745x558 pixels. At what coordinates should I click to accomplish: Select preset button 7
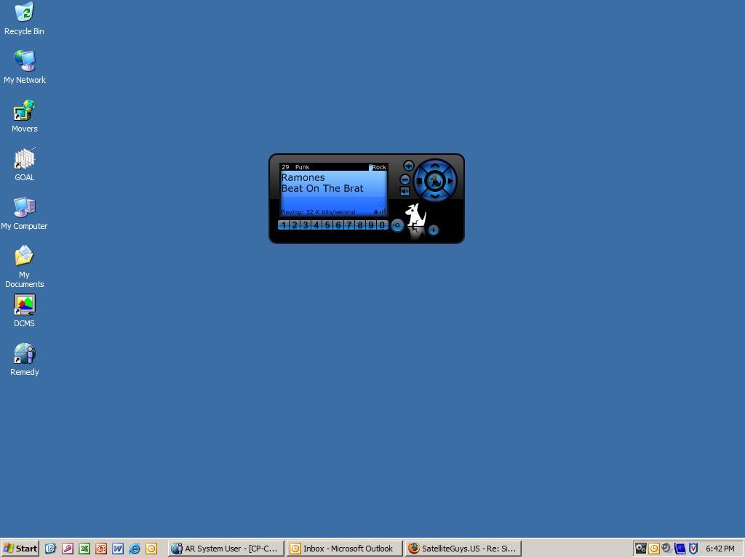348,225
